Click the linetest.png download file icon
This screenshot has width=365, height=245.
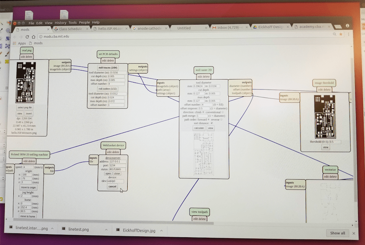(63, 229)
